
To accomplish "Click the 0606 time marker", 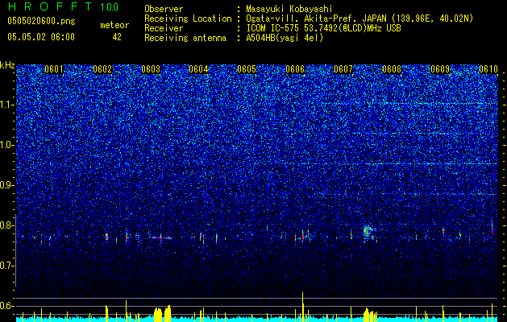I will point(295,69).
